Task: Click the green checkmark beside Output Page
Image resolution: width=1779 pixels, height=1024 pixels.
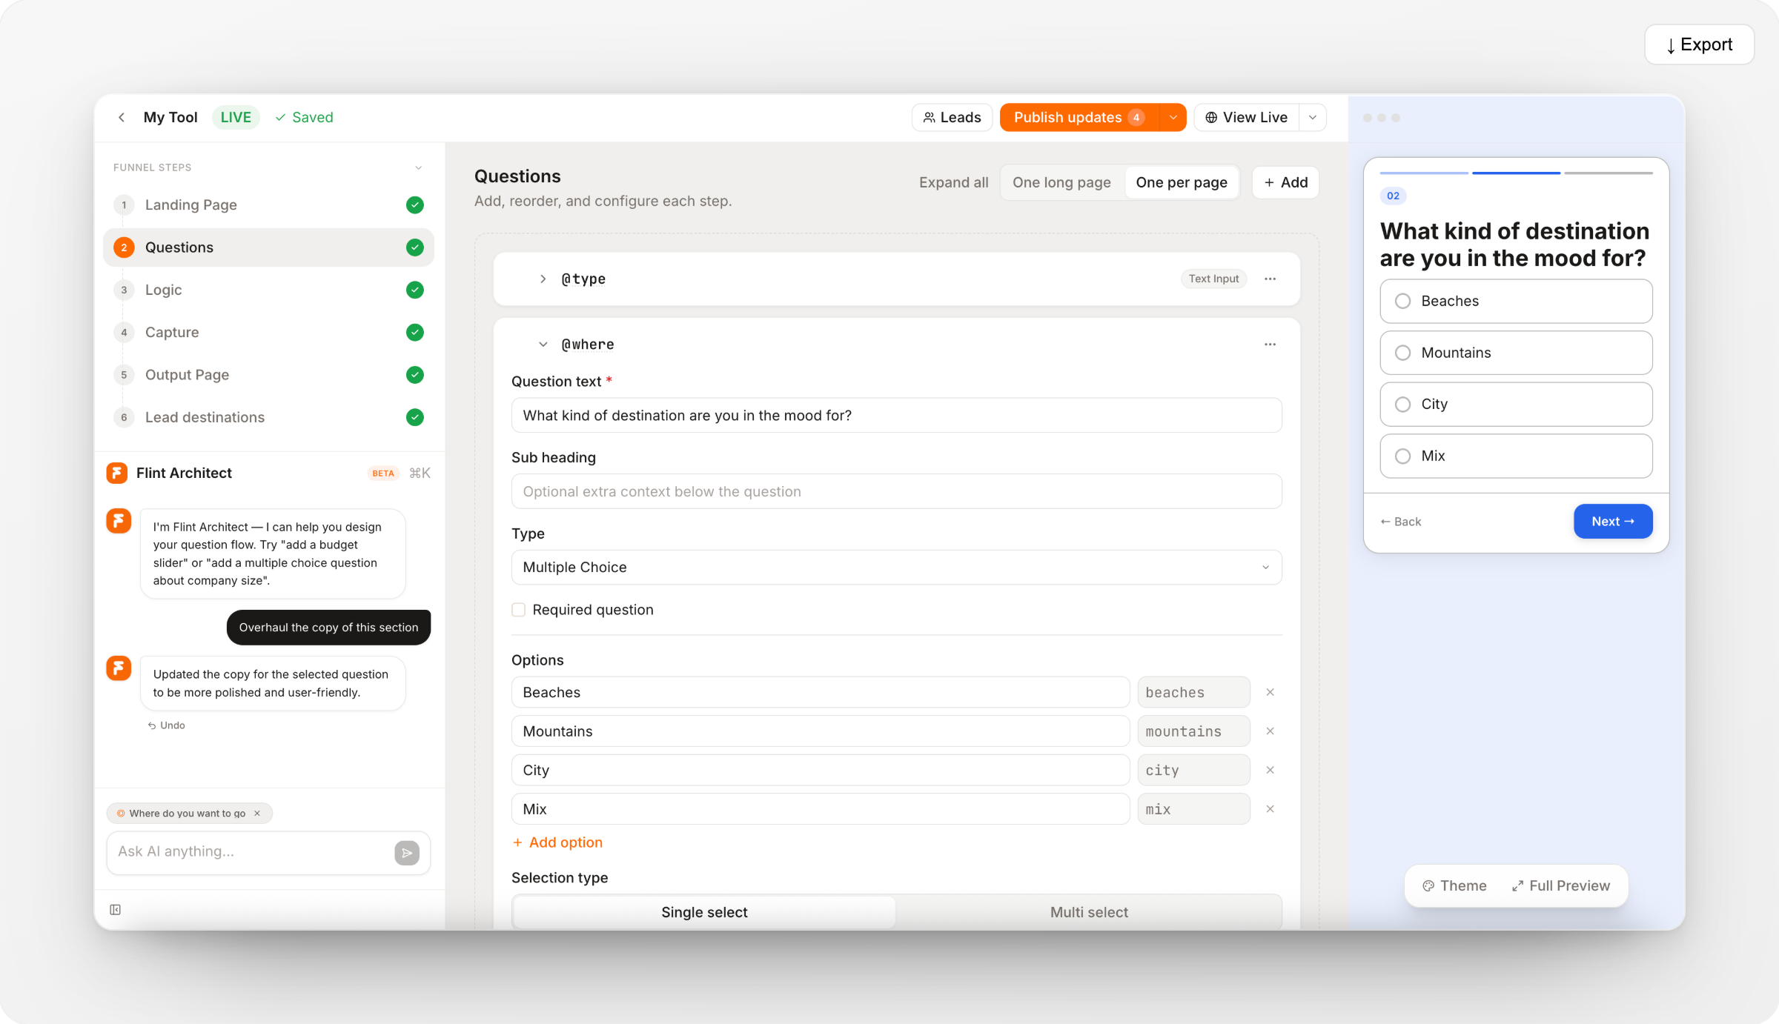Action: [415, 375]
